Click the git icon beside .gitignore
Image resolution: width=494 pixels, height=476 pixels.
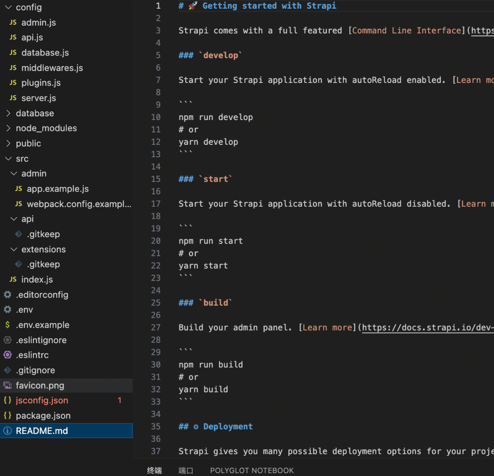click(7, 370)
